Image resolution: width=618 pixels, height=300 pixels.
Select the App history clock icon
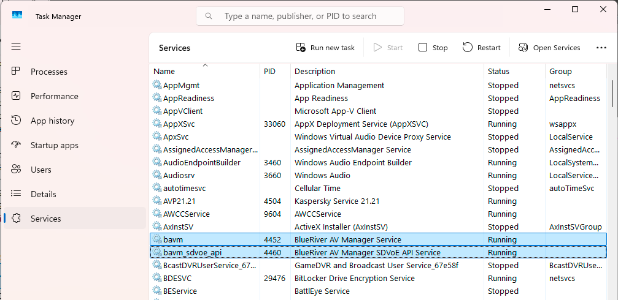pyautogui.click(x=17, y=121)
